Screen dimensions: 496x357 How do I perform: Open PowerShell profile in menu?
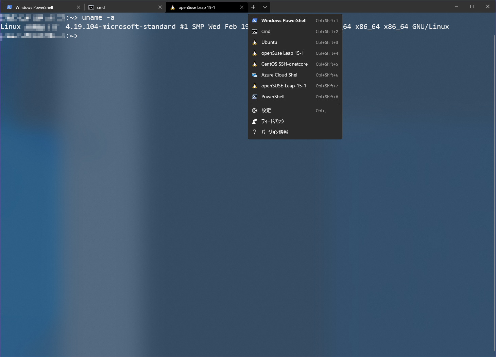click(295, 97)
